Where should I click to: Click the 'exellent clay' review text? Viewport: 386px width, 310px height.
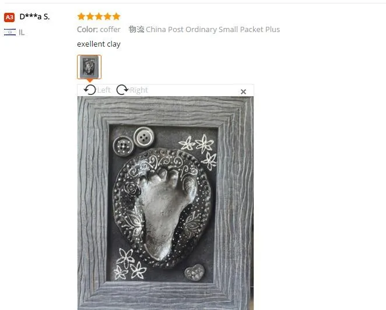click(x=99, y=44)
